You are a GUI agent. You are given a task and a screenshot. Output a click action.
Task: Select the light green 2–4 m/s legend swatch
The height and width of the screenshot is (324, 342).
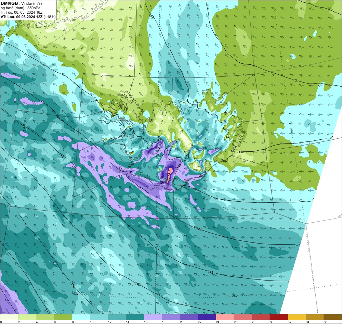tap(27, 317)
